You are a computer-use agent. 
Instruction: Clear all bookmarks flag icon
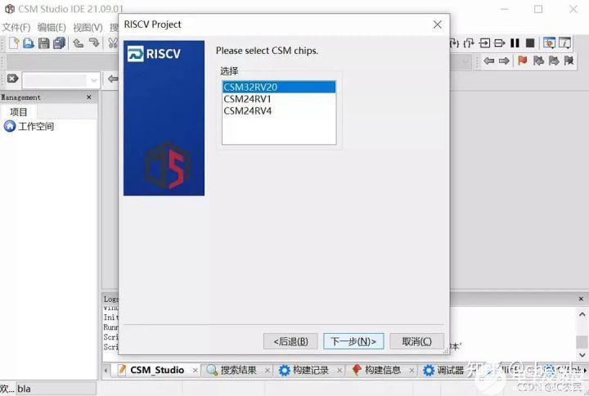click(x=569, y=61)
